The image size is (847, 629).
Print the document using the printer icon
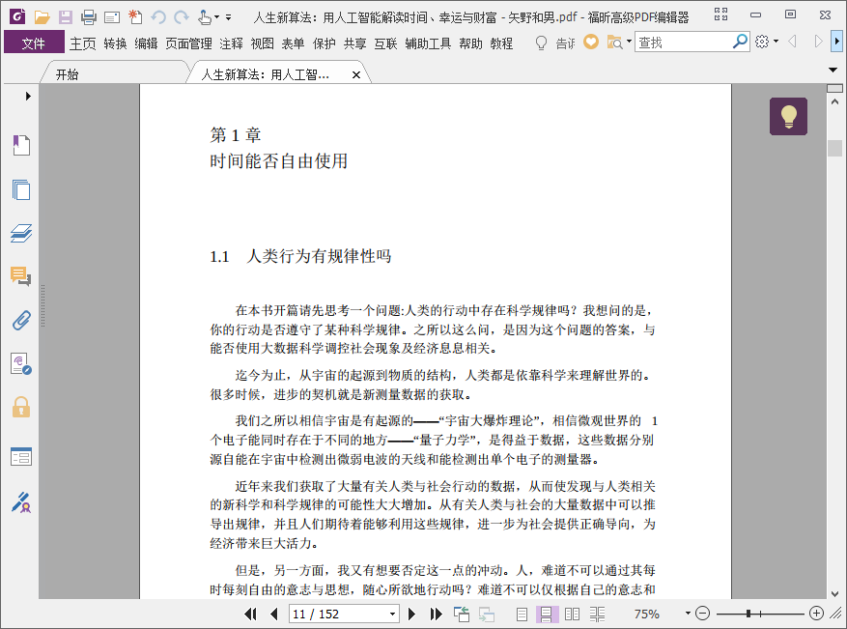[89, 17]
